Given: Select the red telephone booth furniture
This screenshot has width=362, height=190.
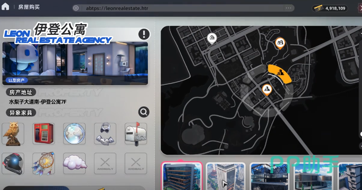Looking at the screenshot, I should [x=44, y=134].
